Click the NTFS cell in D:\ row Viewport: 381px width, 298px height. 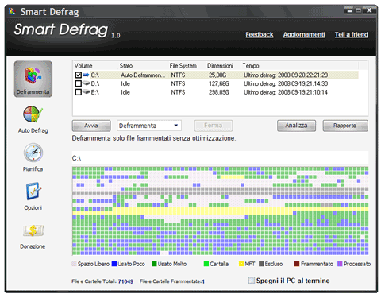[x=178, y=83]
